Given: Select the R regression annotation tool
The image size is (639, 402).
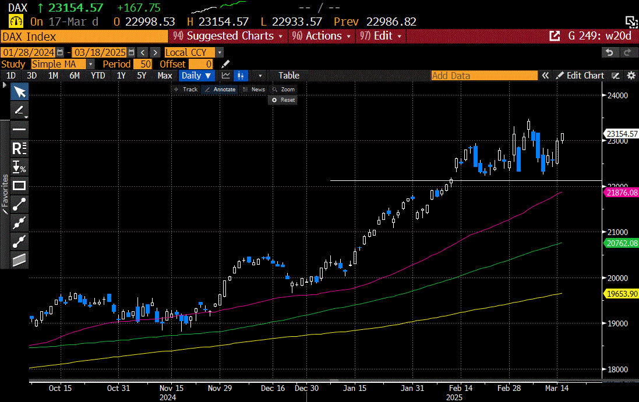Looking at the screenshot, I should (19, 148).
